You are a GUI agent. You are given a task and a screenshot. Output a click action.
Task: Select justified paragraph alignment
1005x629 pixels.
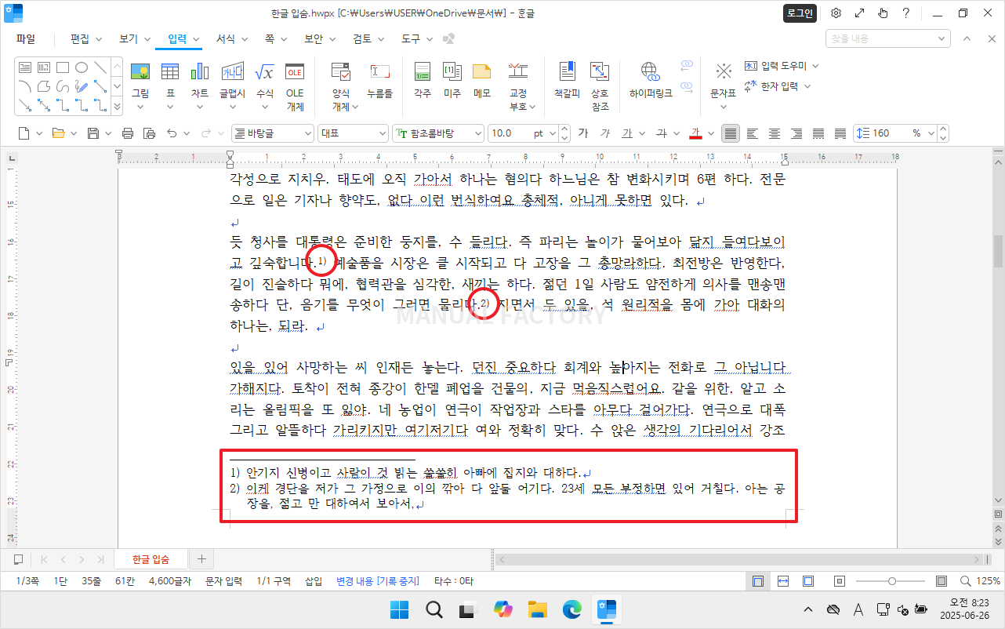pyautogui.click(x=731, y=133)
